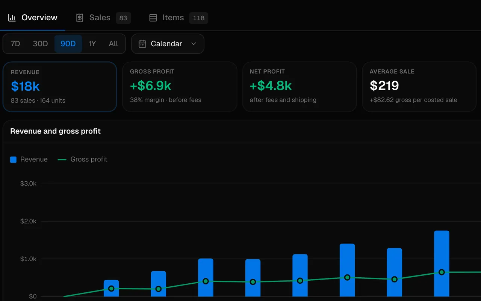Click the '38% margin · before fees' text
The image size is (481, 301).
click(x=166, y=100)
